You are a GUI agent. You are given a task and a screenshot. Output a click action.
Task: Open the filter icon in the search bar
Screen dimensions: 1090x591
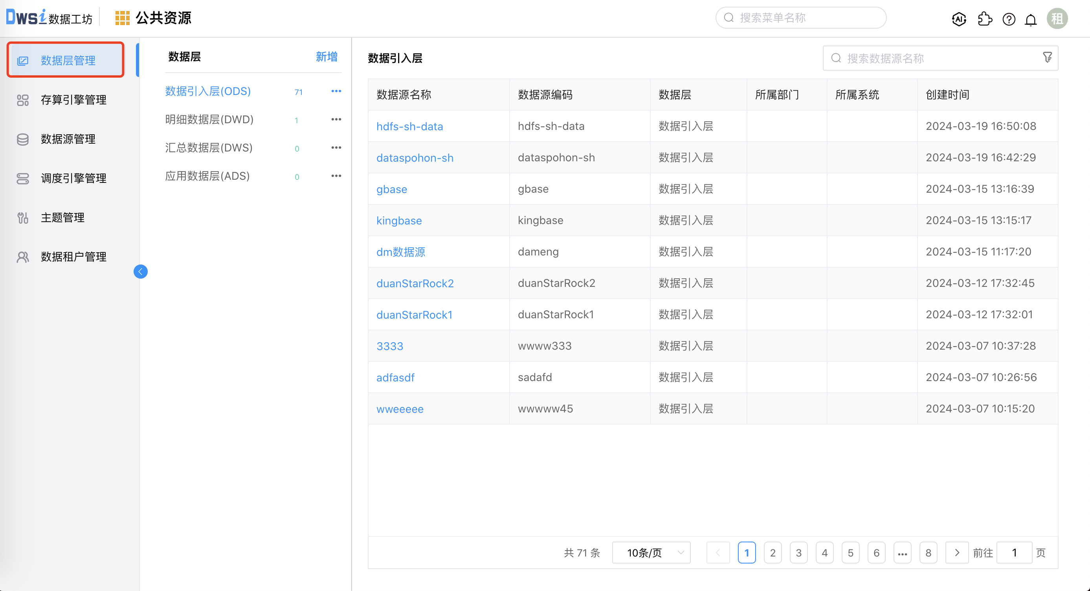tap(1048, 58)
